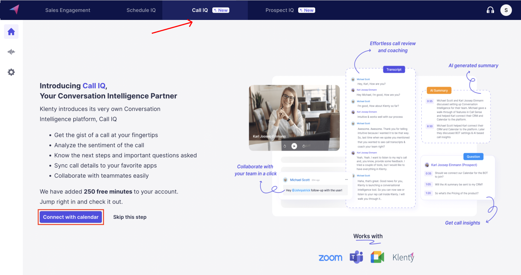
Task: Click the @Johnpatrick mention
Action: coord(301,190)
